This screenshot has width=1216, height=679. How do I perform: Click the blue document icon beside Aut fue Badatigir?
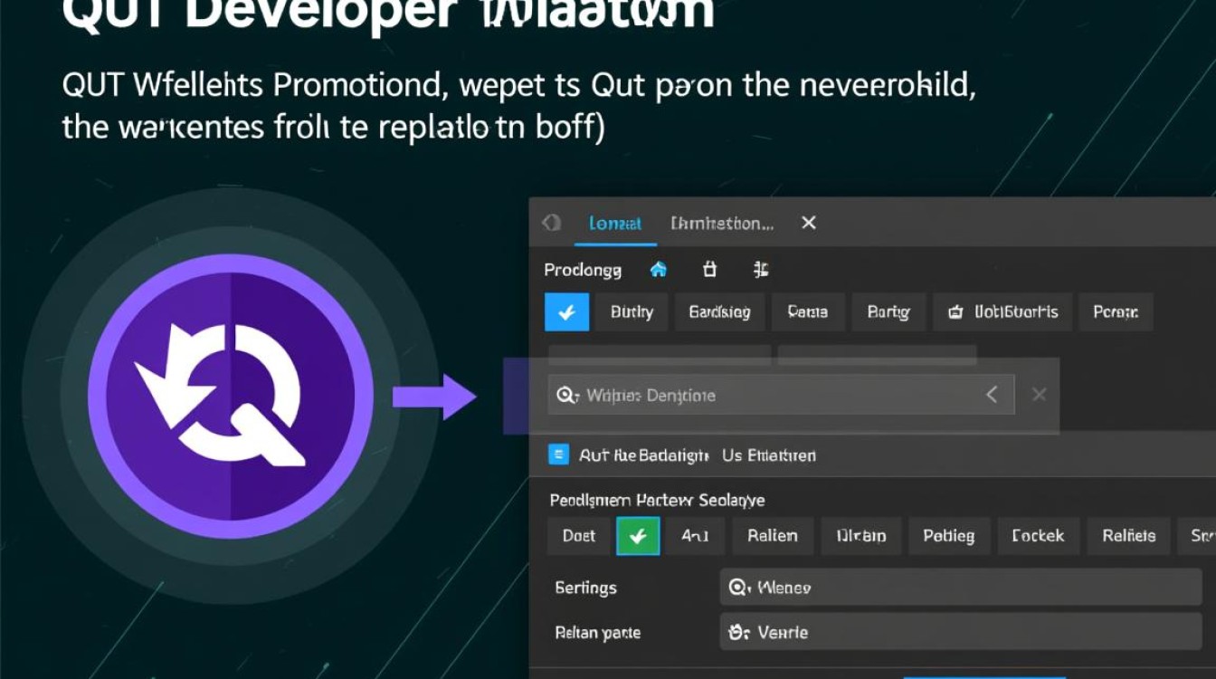tap(559, 454)
